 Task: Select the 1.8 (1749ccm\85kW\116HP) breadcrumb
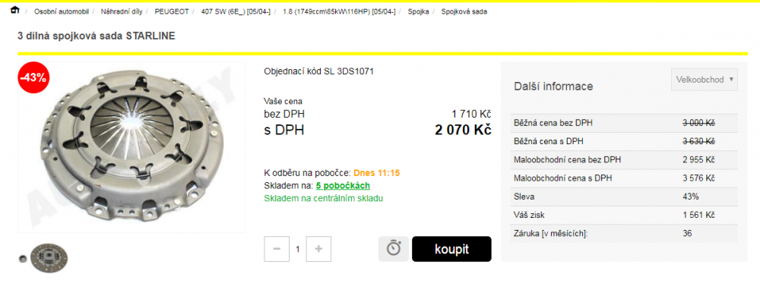coord(339,11)
